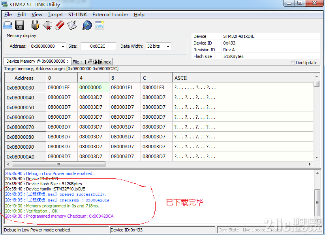Click the memory grid scroll down arrow

click(317, 158)
